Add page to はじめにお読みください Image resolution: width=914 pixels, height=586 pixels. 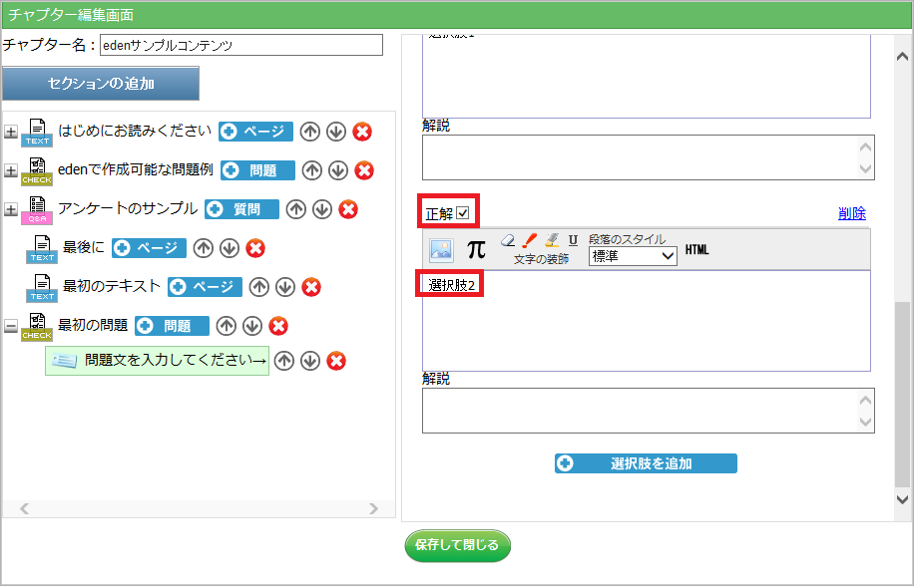255,132
